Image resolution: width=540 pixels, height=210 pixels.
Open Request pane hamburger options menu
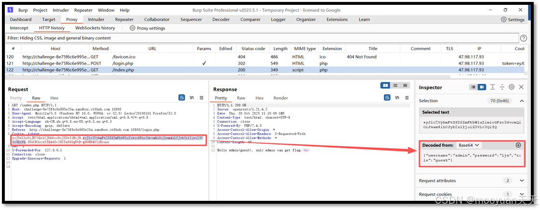click(x=202, y=98)
